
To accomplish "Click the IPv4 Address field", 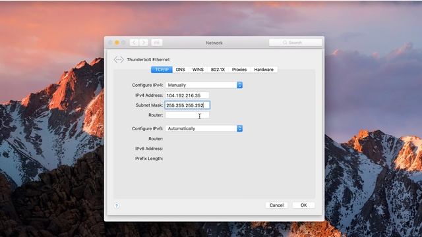I will (x=187, y=95).
